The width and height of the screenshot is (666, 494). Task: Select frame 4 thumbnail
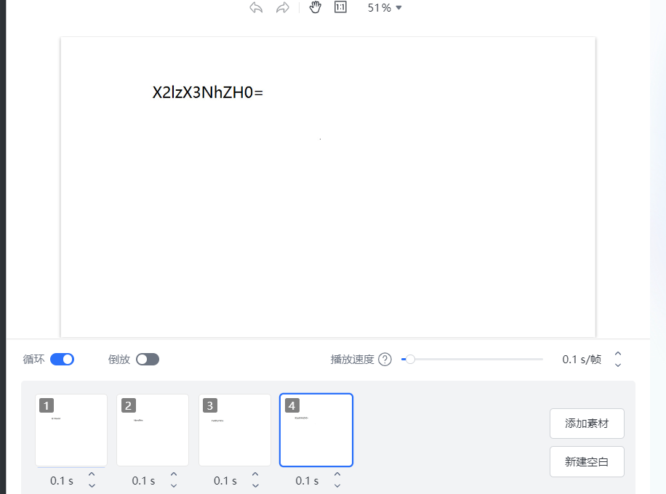click(316, 430)
